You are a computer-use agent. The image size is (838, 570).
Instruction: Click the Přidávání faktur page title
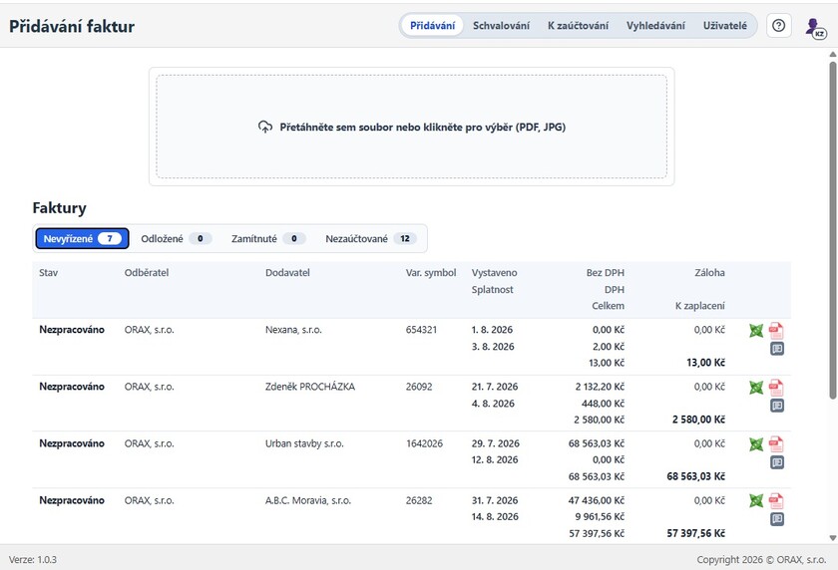pyautogui.click(x=72, y=26)
